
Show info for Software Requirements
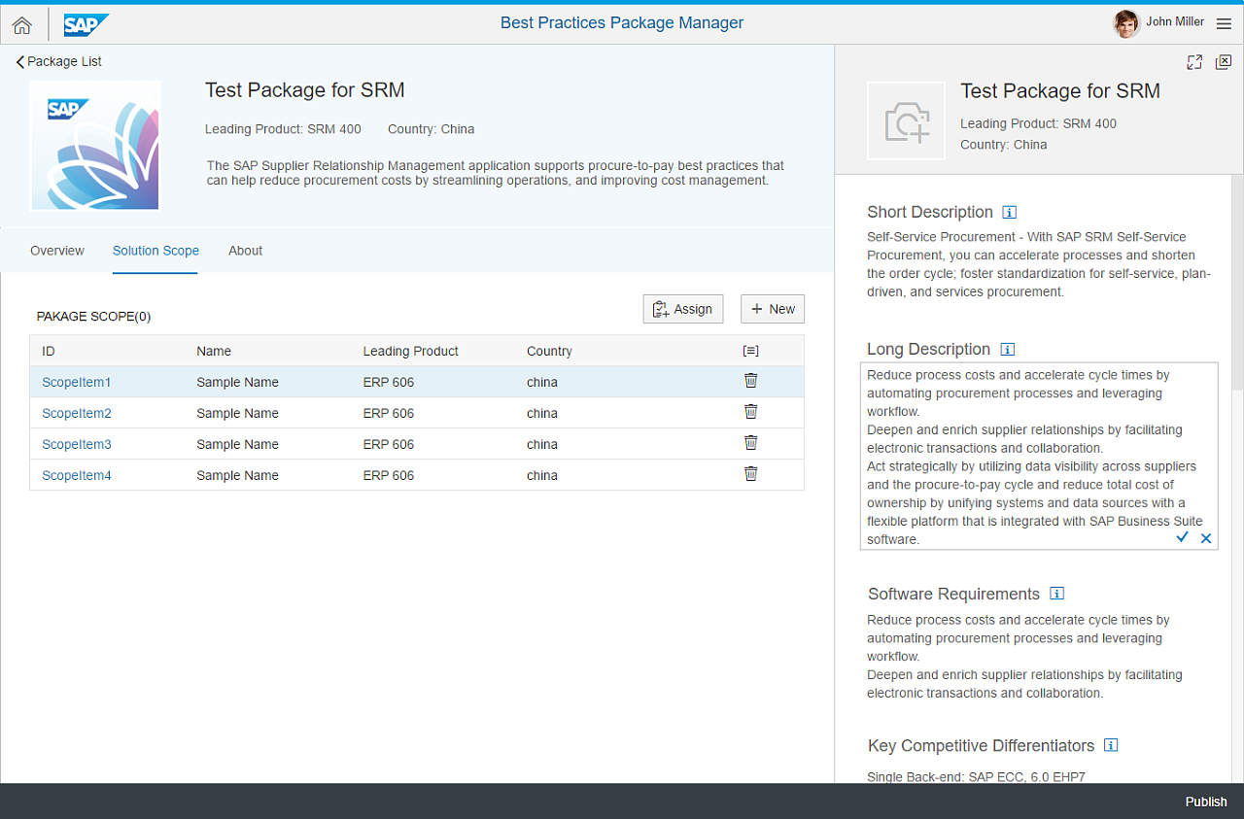[x=1057, y=594]
